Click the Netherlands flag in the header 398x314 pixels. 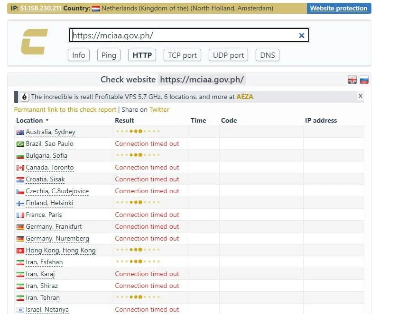pos(96,9)
